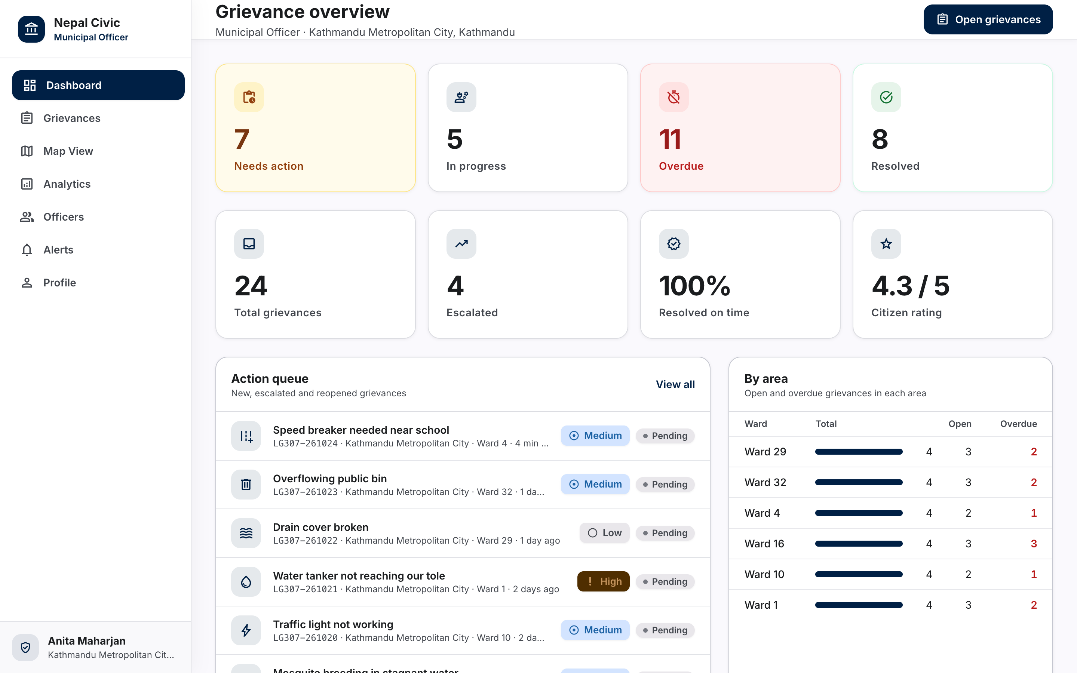This screenshot has height=673, width=1077.
Task: Click the Resolved on time 100% card
Action: (740, 274)
